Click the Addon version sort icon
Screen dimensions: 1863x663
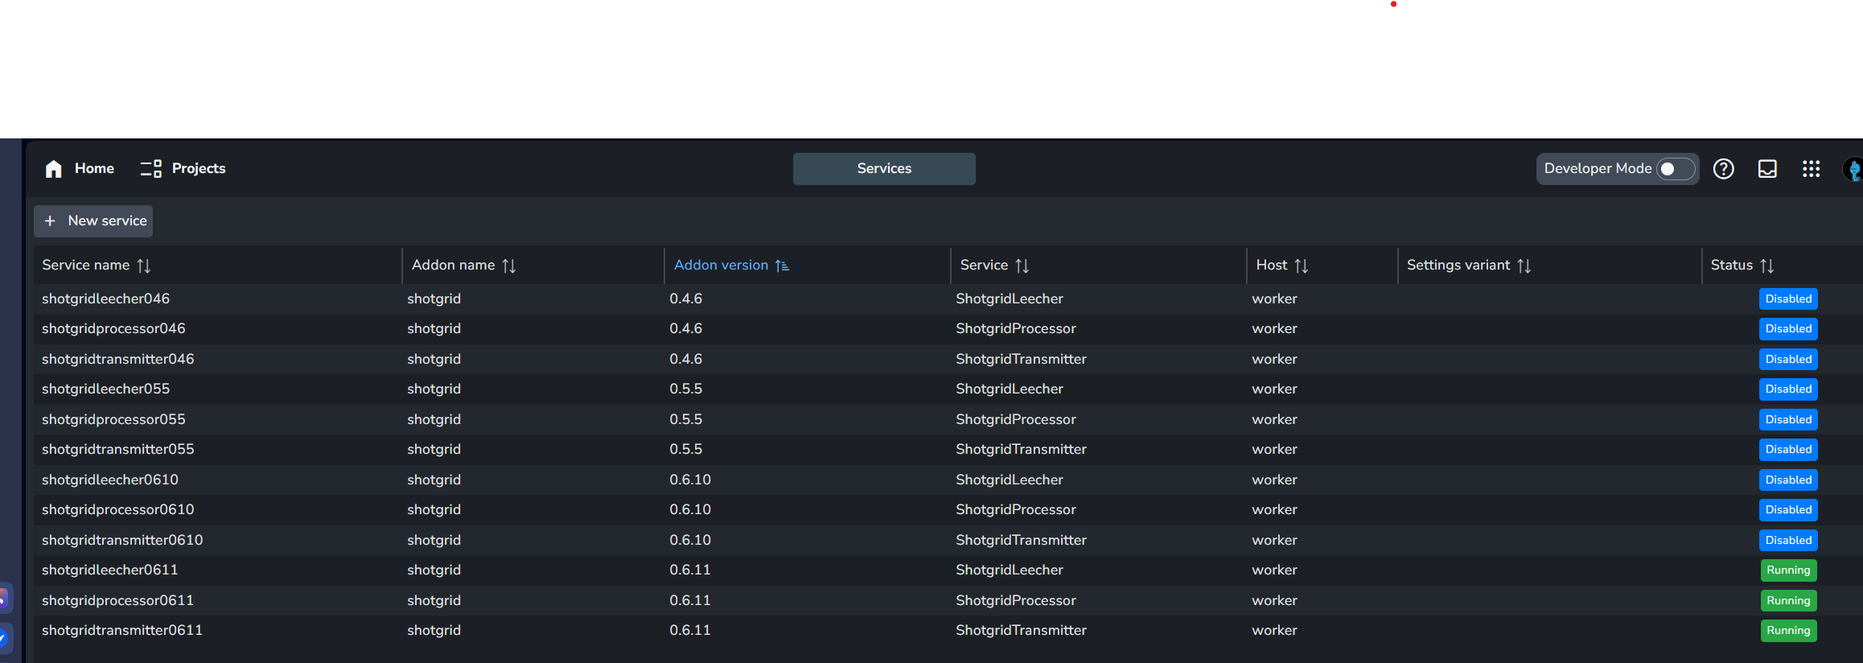click(782, 266)
